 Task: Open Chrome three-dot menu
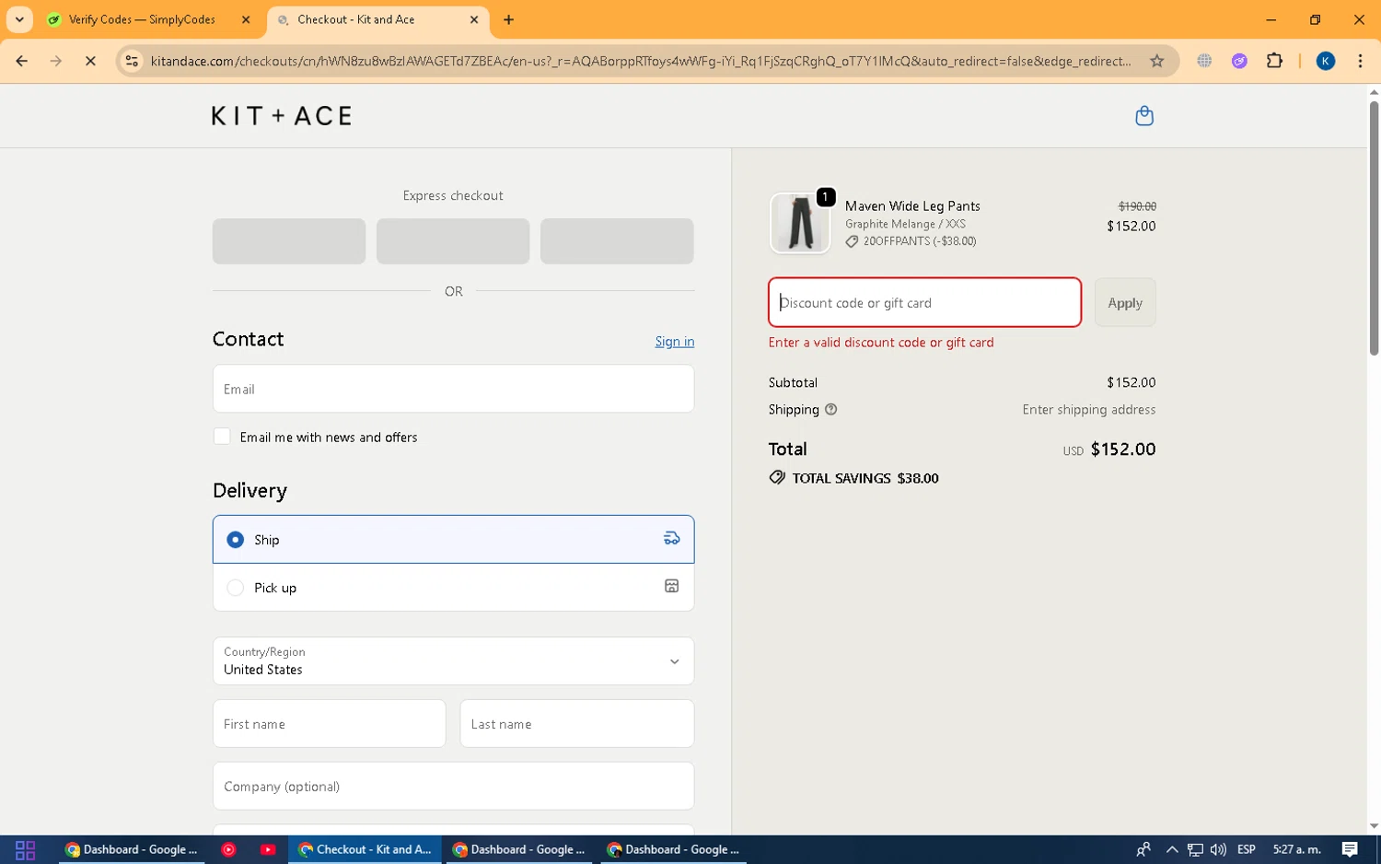point(1360,61)
